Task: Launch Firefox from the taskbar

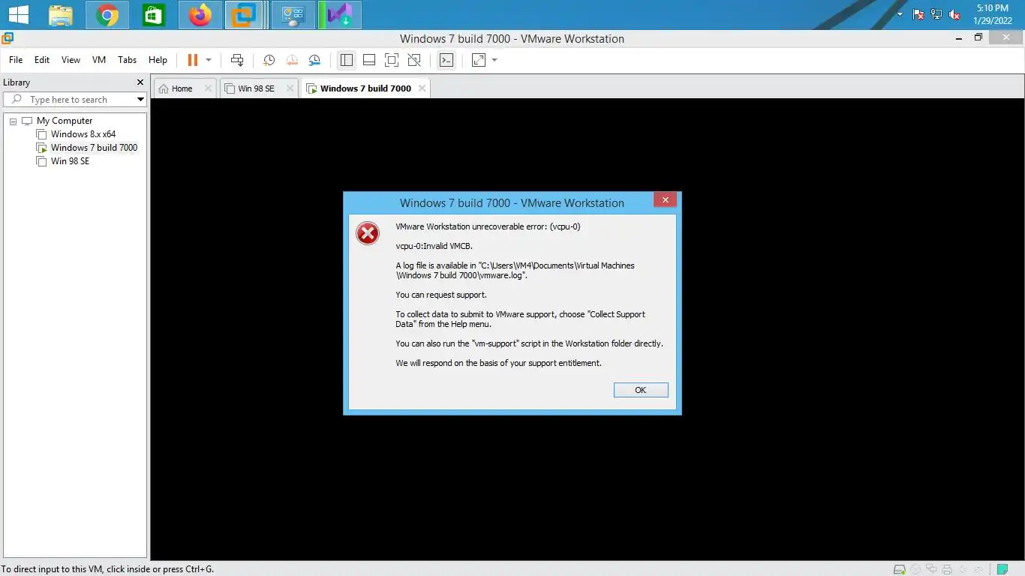Action: click(200, 15)
